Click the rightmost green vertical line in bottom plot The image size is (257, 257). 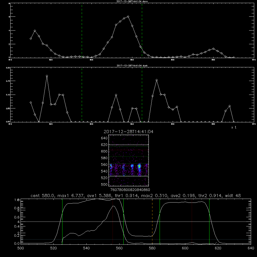[209, 222]
